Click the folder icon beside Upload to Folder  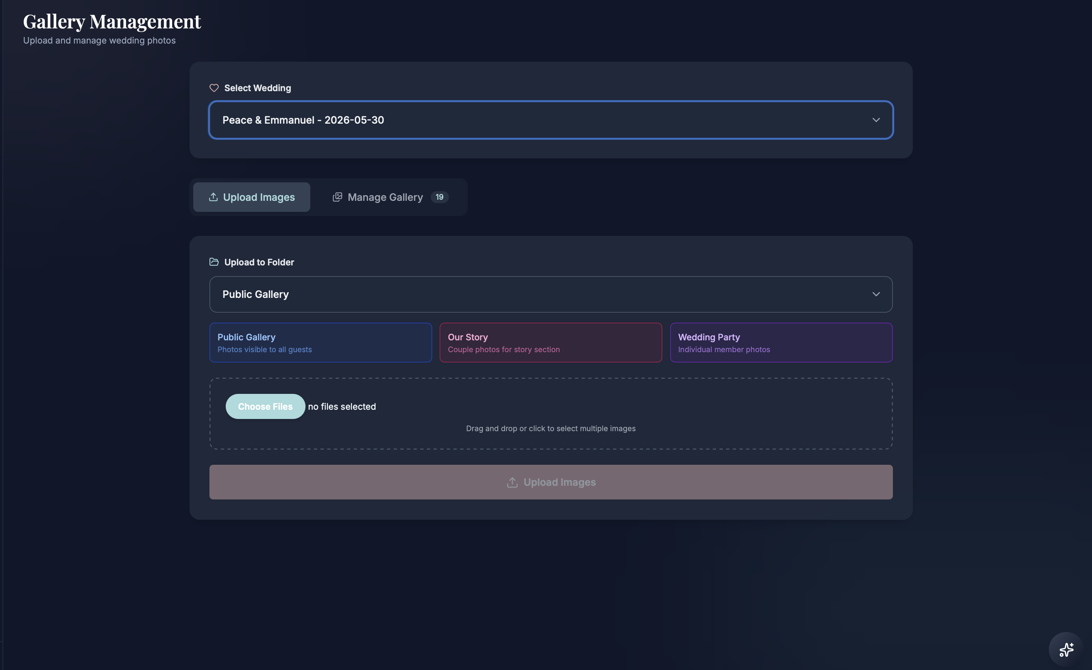point(214,262)
